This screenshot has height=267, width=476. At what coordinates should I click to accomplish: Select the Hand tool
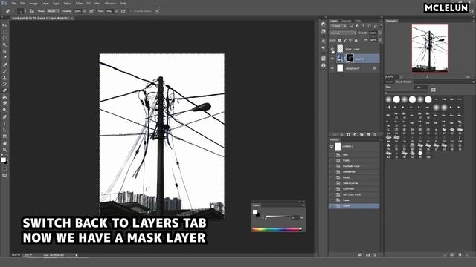click(4, 143)
